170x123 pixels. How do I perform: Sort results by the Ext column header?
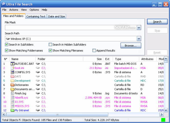pyautogui.click(x=108, y=59)
